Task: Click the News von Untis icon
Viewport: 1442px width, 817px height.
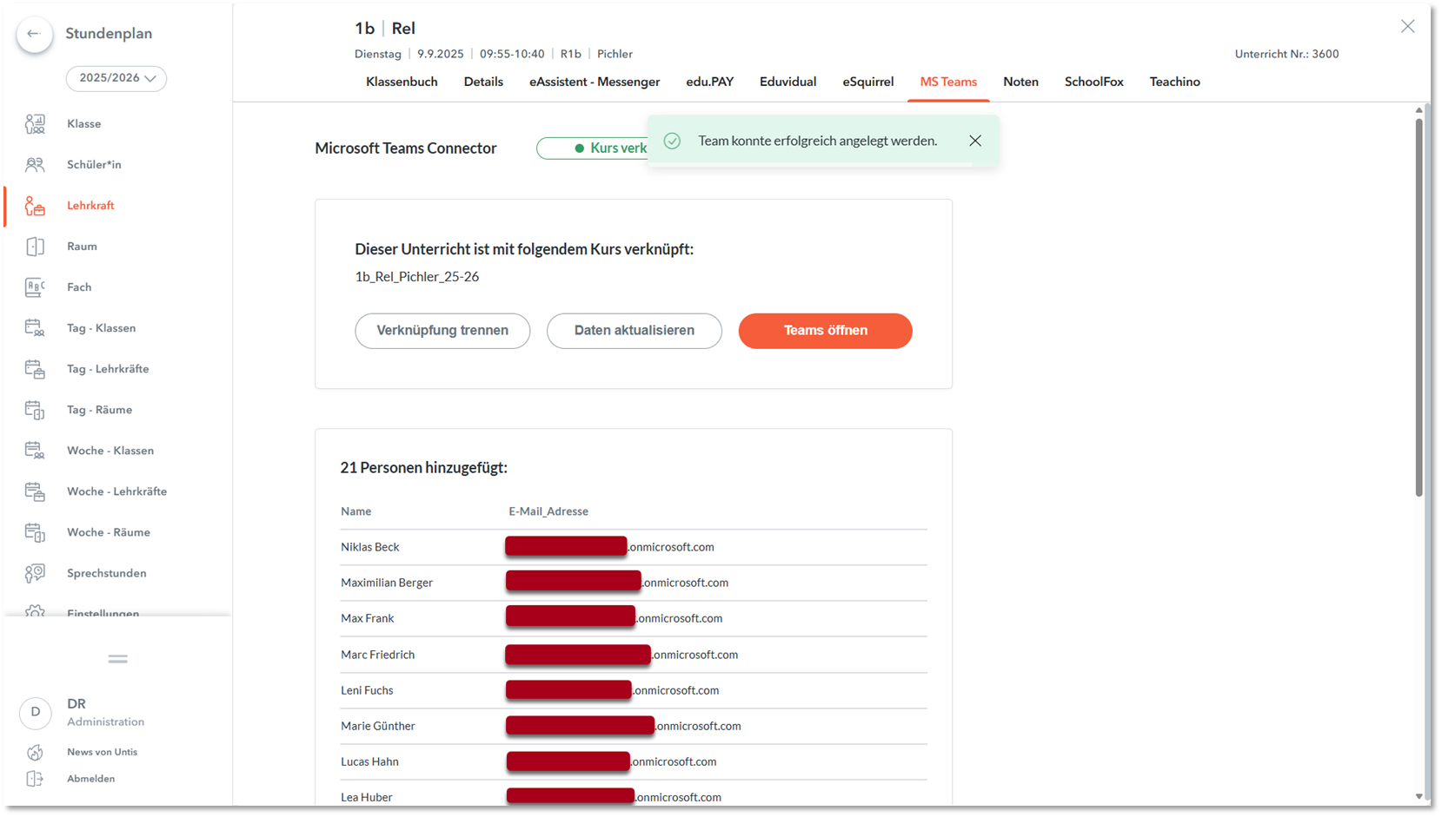Action: [35, 752]
